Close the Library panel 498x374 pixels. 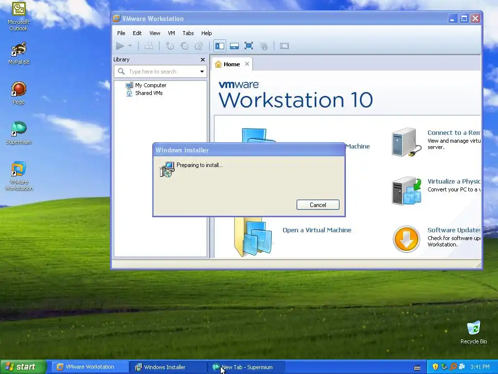click(x=203, y=60)
